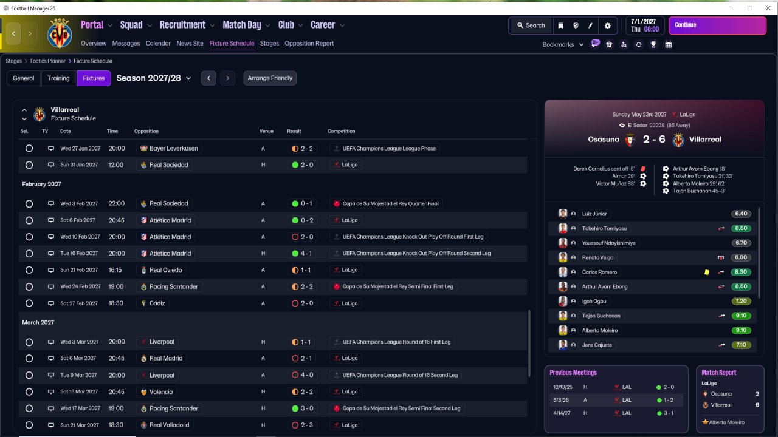
Task: Click the Continue button
Action: tap(717, 25)
